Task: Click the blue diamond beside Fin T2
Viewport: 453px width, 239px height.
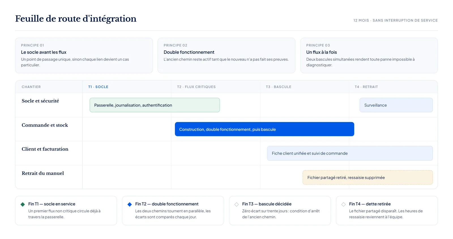Action: click(130, 204)
